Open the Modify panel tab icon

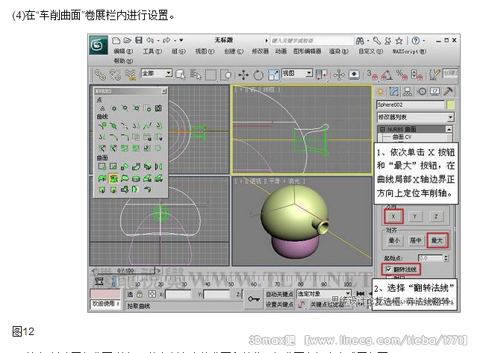click(x=394, y=91)
